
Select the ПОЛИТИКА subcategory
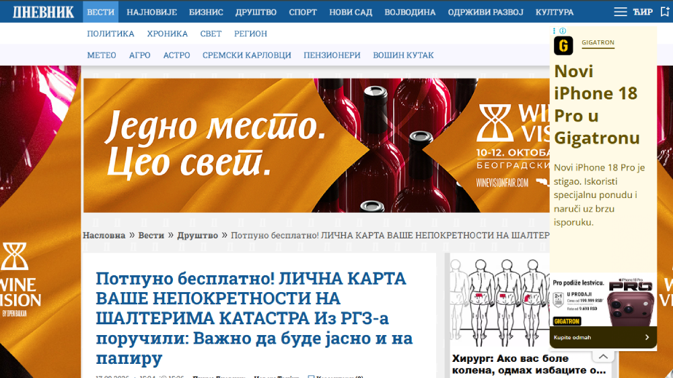pos(111,34)
